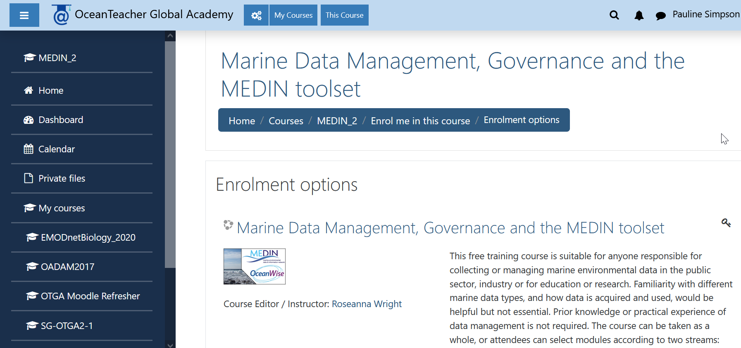Toggle the hamburger side menu button
The height and width of the screenshot is (348, 741).
[24, 15]
